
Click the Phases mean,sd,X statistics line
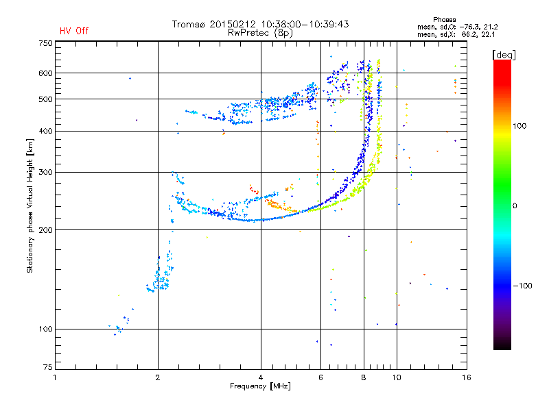point(456,35)
